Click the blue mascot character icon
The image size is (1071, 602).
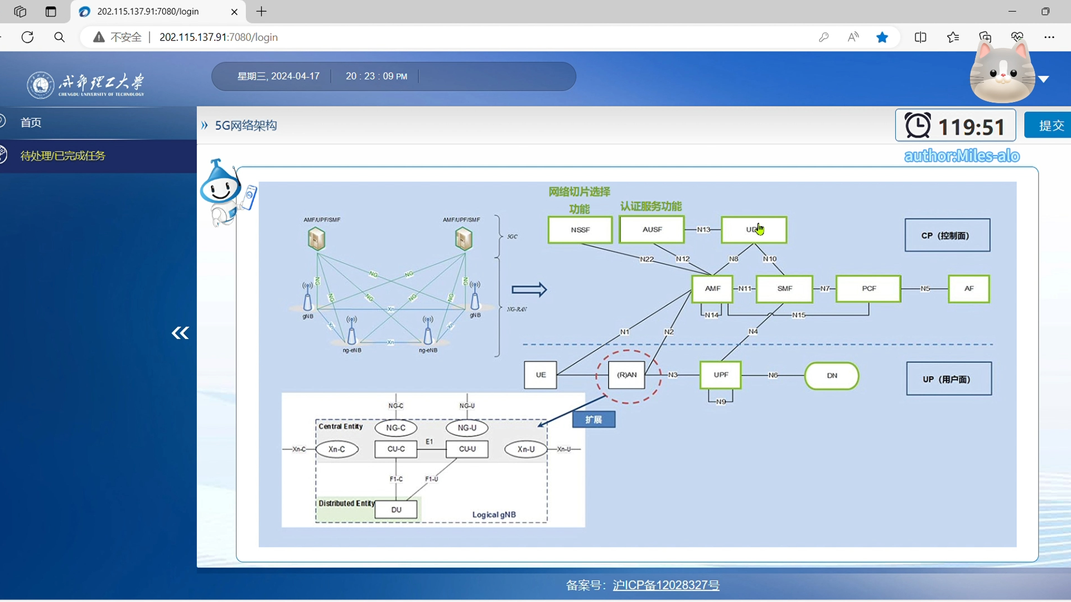(227, 193)
